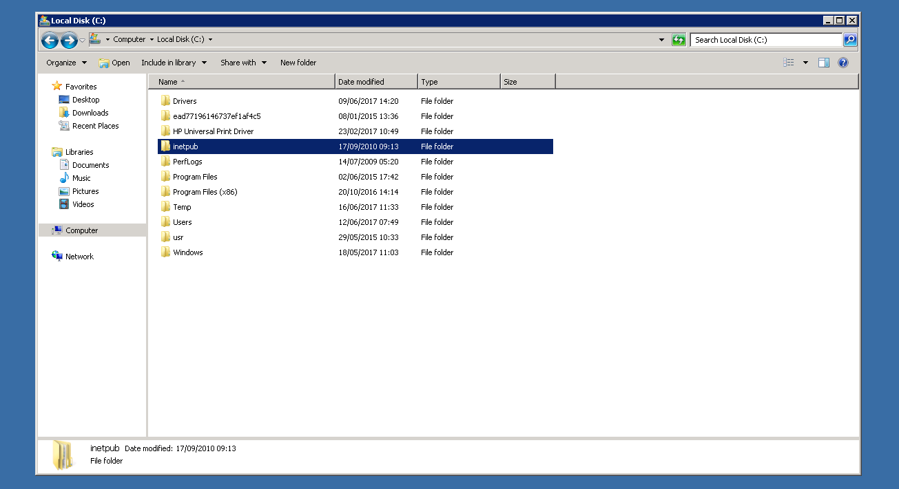Open the Help question mark icon
The width and height of the screenshot is (899, 489).
(x=843, y=63)
